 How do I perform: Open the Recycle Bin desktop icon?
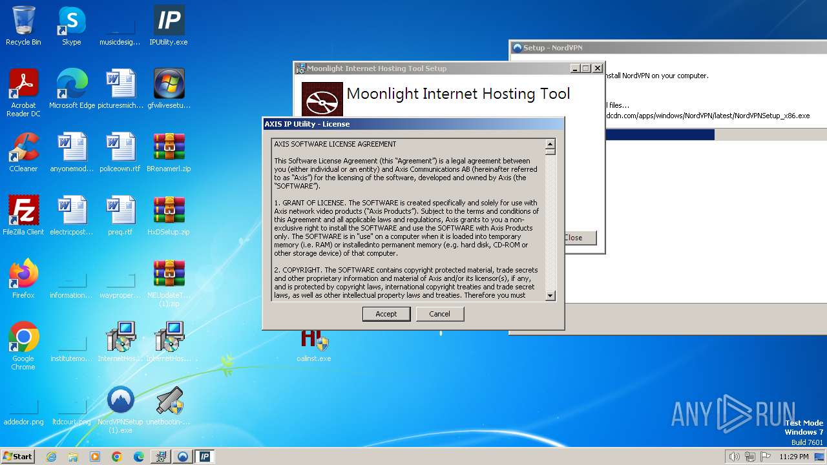(x=23, y=26)
